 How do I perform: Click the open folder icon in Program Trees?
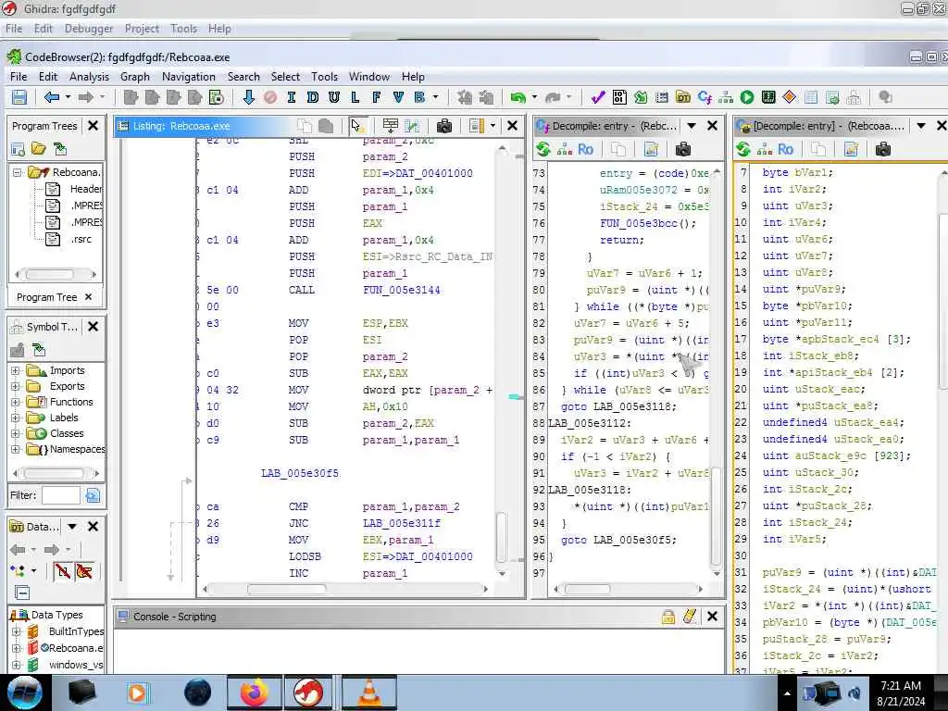[x=39, y=149]
